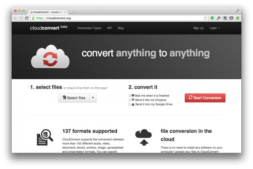Enable 'Send it into my Google Drive'
Viewport: 253px width, 169px height.
[x=130, y=104]
